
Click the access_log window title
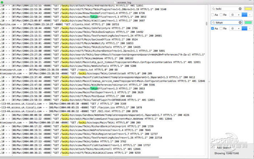pyautogui.click(x=124, y=2)
